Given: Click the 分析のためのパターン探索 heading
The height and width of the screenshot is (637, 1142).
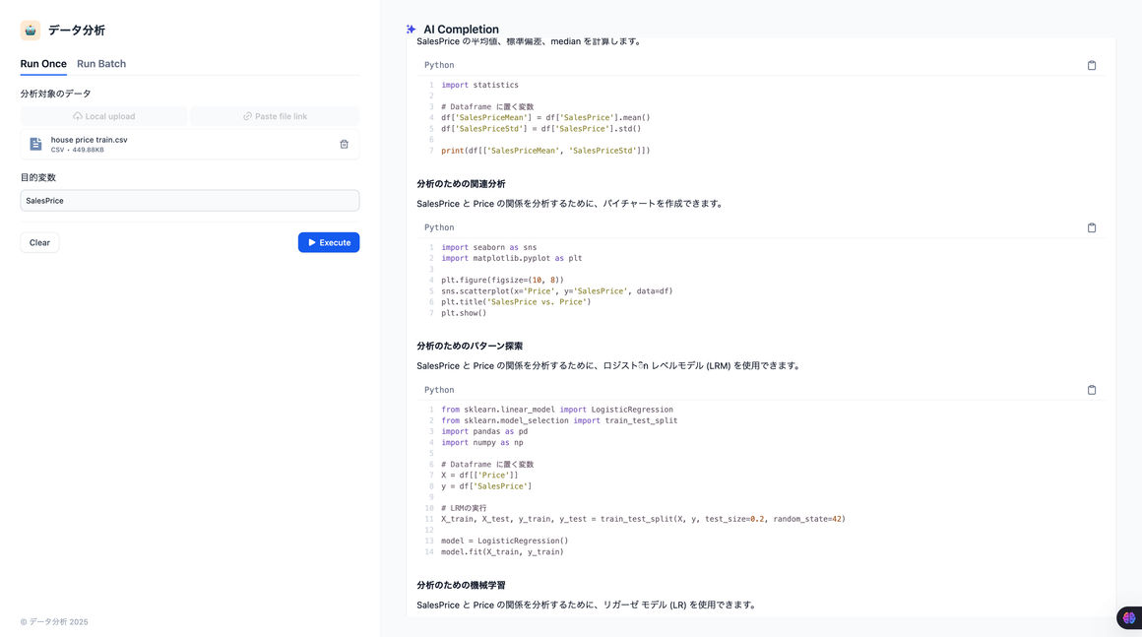Looking at the screenshot, I should [470, 347].
